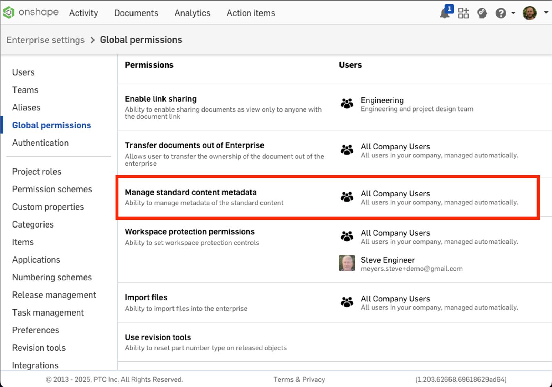
Task: Open Action items from the top menu
Action: 250,13
